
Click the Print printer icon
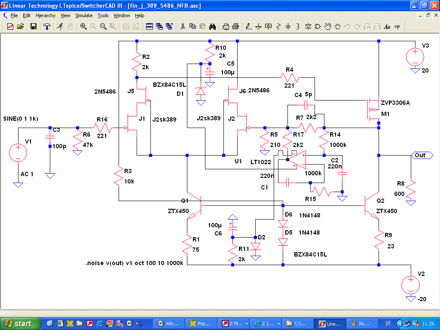[x=235, y=26]
